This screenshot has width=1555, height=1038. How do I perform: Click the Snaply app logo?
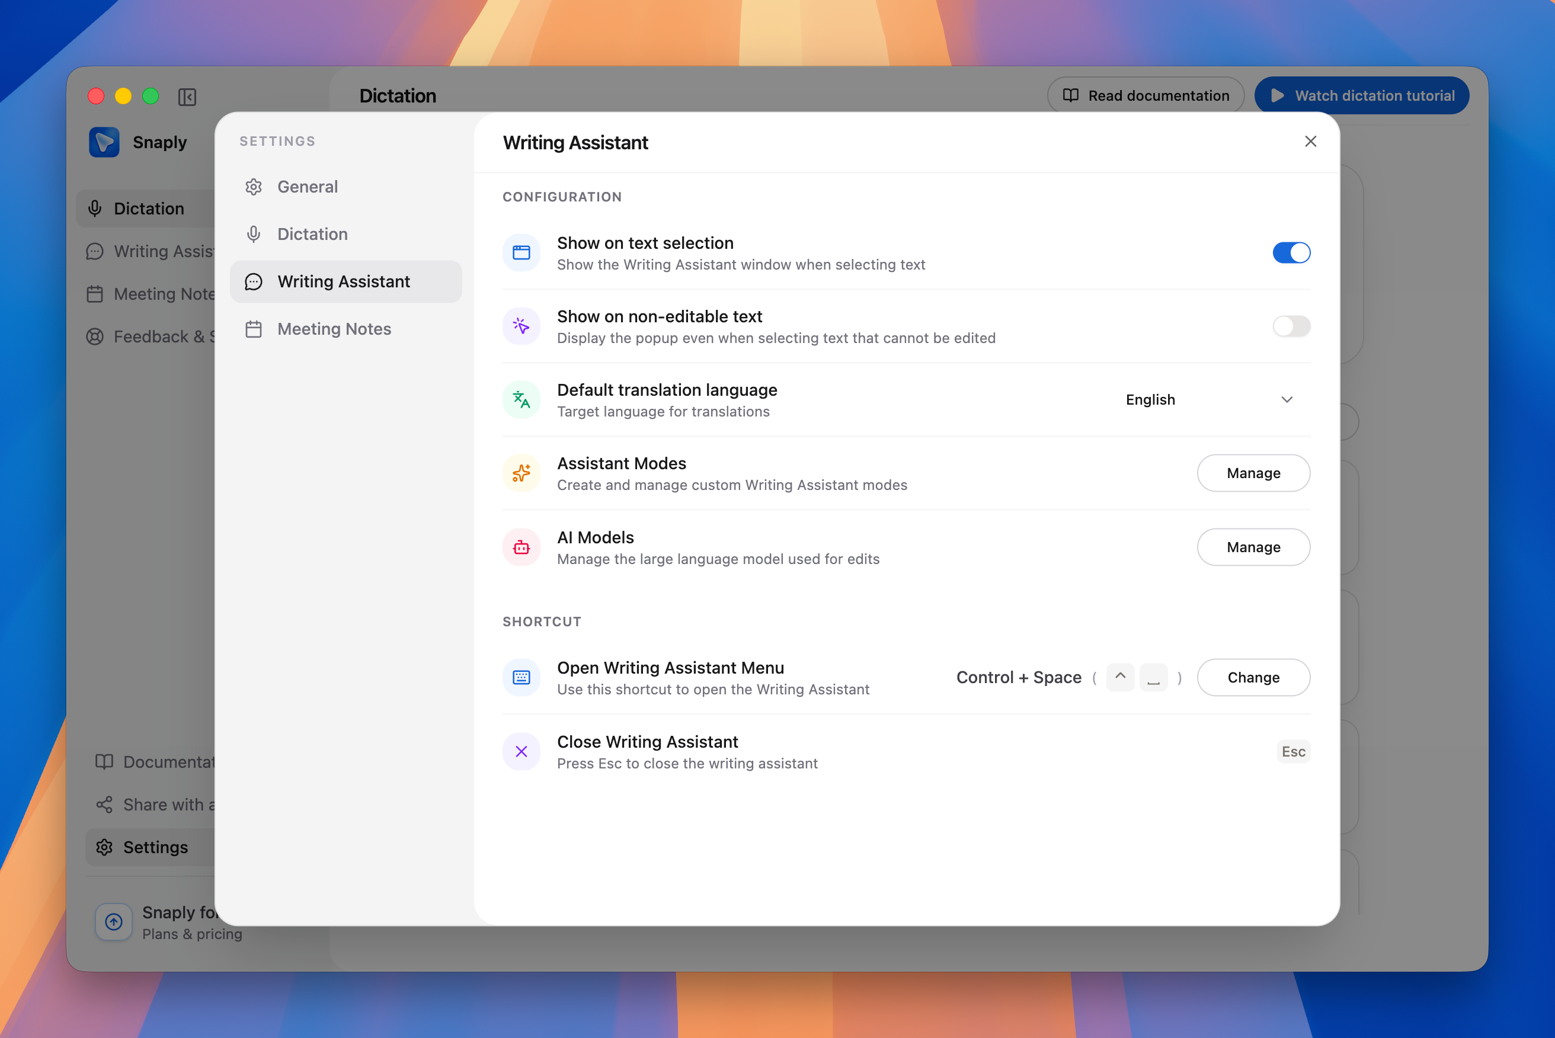[104, 142]
